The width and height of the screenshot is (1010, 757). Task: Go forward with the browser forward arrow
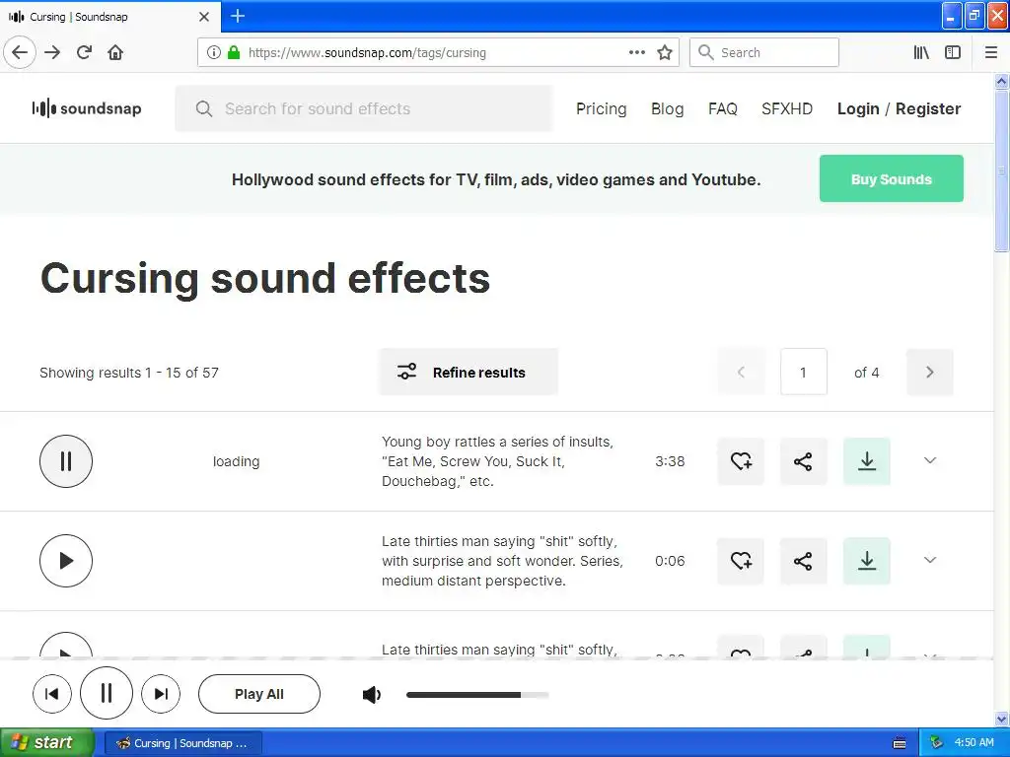52,52
